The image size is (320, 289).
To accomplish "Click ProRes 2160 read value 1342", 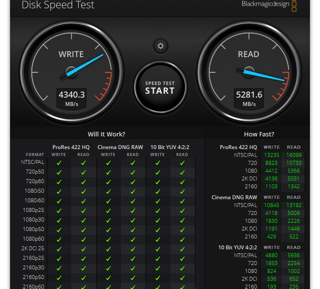I will 294,187.
